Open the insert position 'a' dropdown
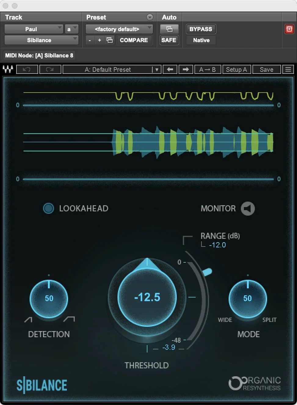Screen dimensions: 297x405 click(71, 29)
